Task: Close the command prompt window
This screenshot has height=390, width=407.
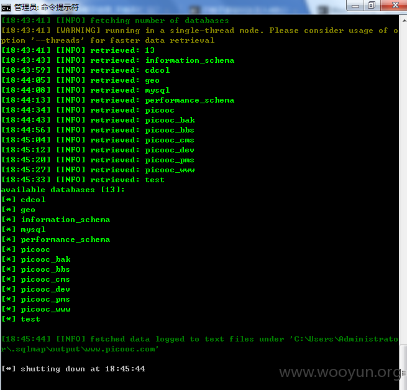Action: (x=395, y=6)
